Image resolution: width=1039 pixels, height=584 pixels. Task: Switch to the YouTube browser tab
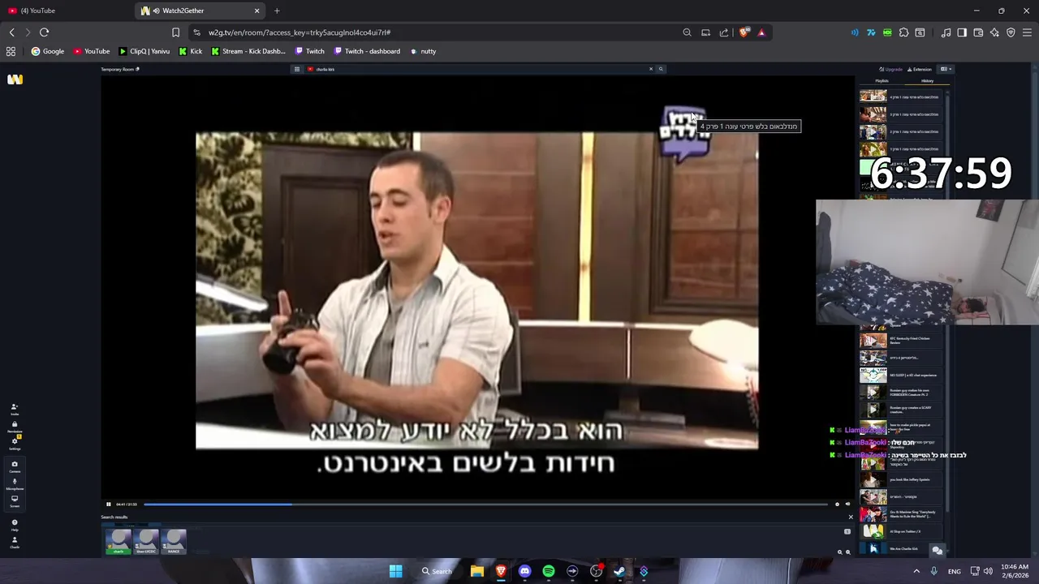pyautogui.click(x=65, y=11)
